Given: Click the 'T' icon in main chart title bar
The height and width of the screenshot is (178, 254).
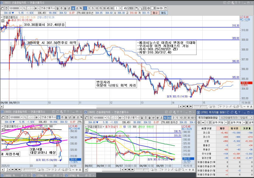Looking at the screenshot, I should (x=236, y=3).
